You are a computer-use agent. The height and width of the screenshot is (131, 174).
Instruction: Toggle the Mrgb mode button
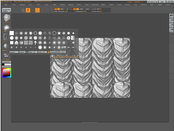57,9
